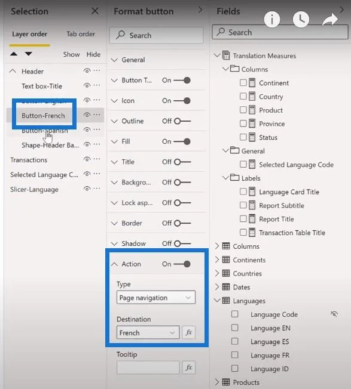Open the fx button beside Tooltip field

(189, 368)
